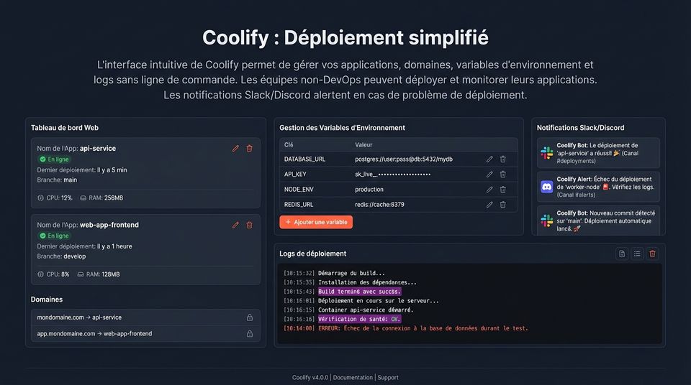Click RAM icon on web-app-frontend card

click(x=81, y=274)
